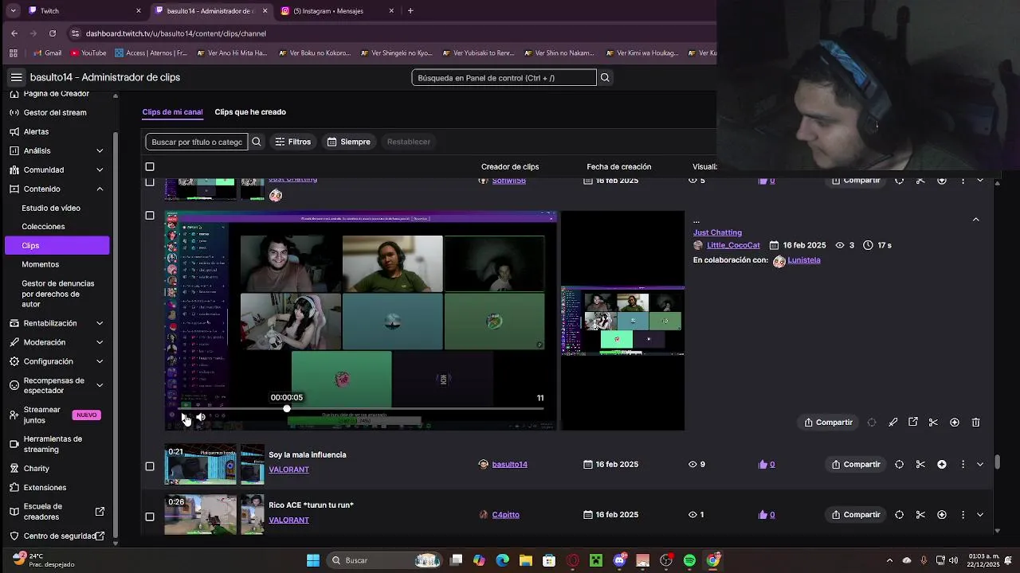Click the Buscar por título input field
The image size is (1020, 573).
click(x=197, y=142)
